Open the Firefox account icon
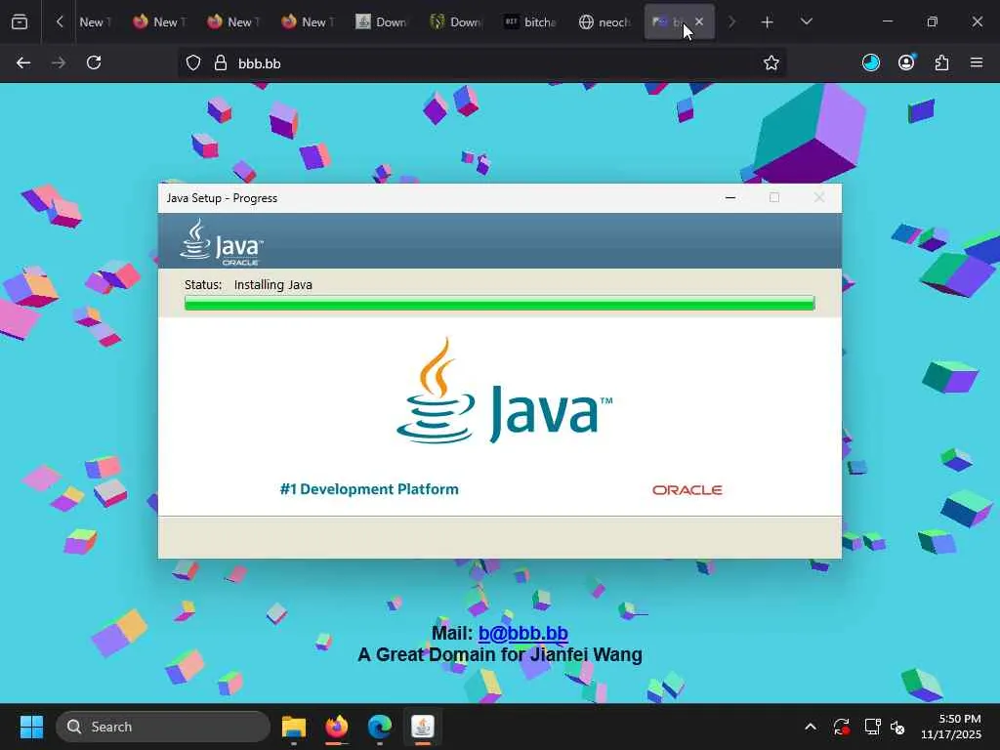 906,62
